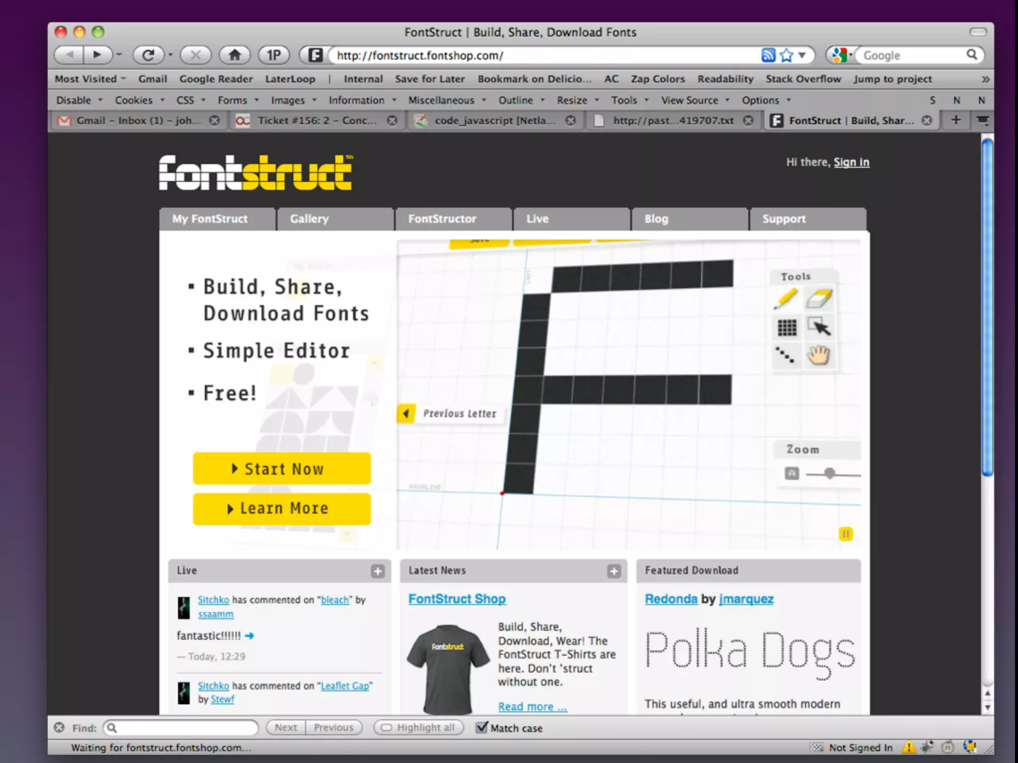Image resolution: width=1018 pixels, height=763 pixels.
Task: Open the Most Visited bookmarks dropdown
Action: pos(90,79)
